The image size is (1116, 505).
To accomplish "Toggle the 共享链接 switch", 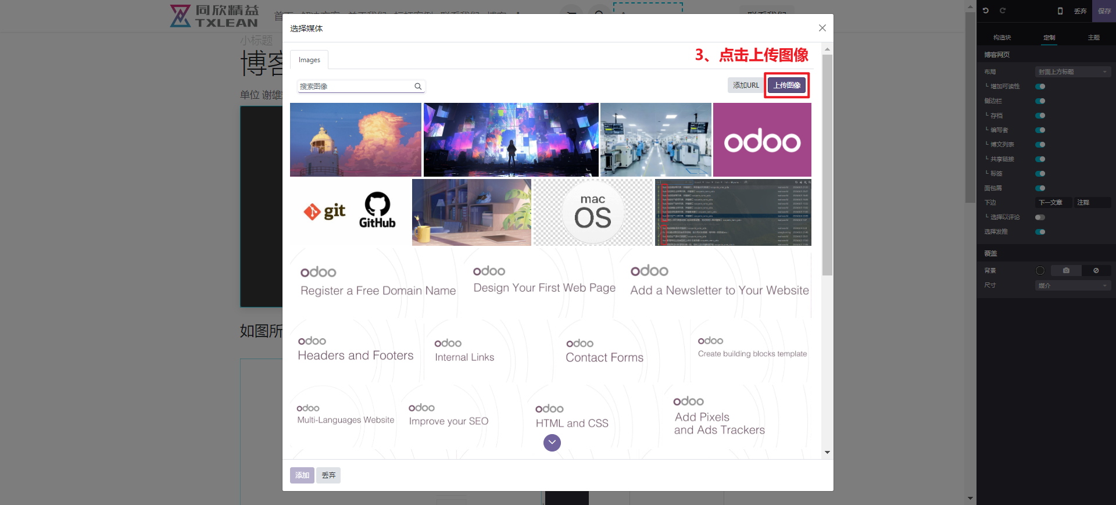I will pos(1040,159).
